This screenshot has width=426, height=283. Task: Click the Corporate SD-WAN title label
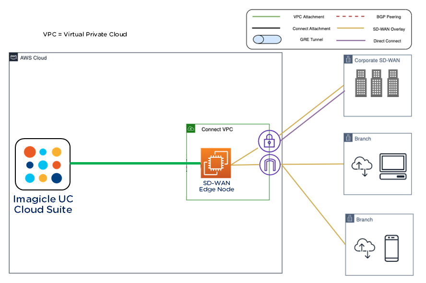tap(377, 60)
